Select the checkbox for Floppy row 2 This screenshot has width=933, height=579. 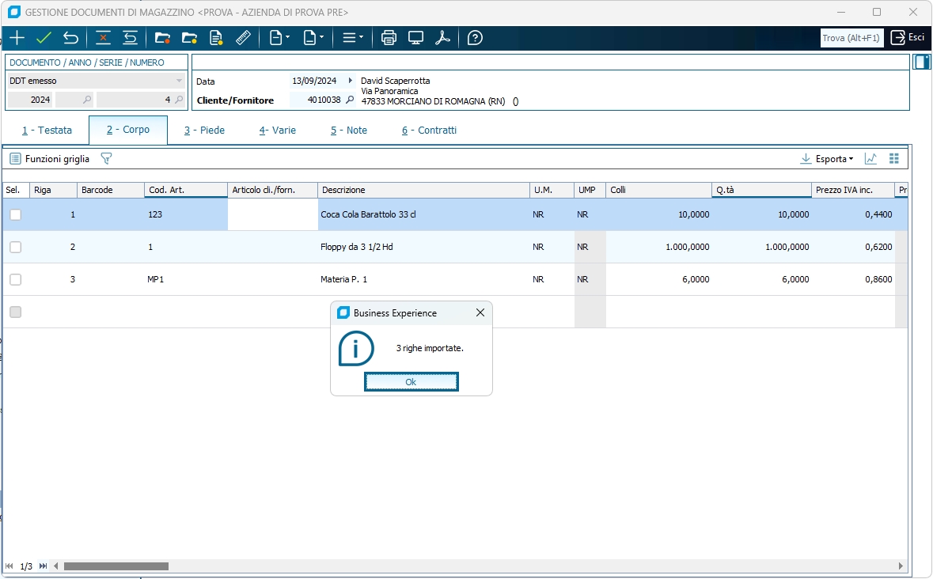point(15,247)
